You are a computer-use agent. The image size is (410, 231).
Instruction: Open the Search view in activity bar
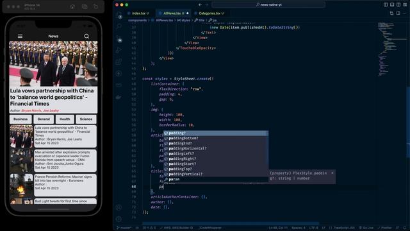click(x=119, y=27)
